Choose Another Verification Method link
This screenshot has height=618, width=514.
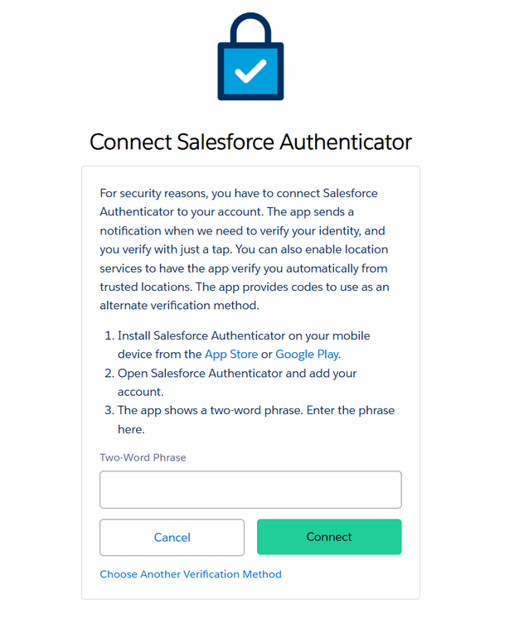191,574
